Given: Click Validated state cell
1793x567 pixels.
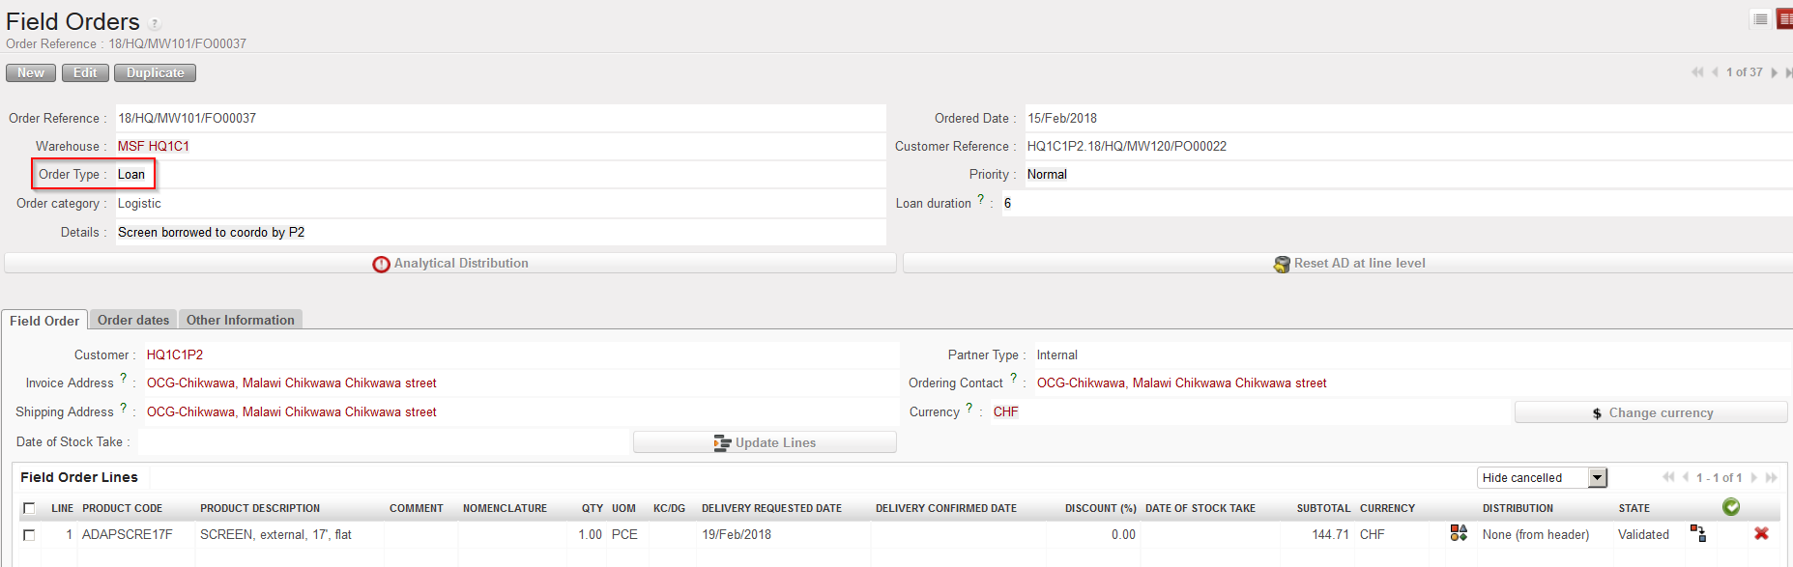Looking at the screenshot, I should 1643,534.
